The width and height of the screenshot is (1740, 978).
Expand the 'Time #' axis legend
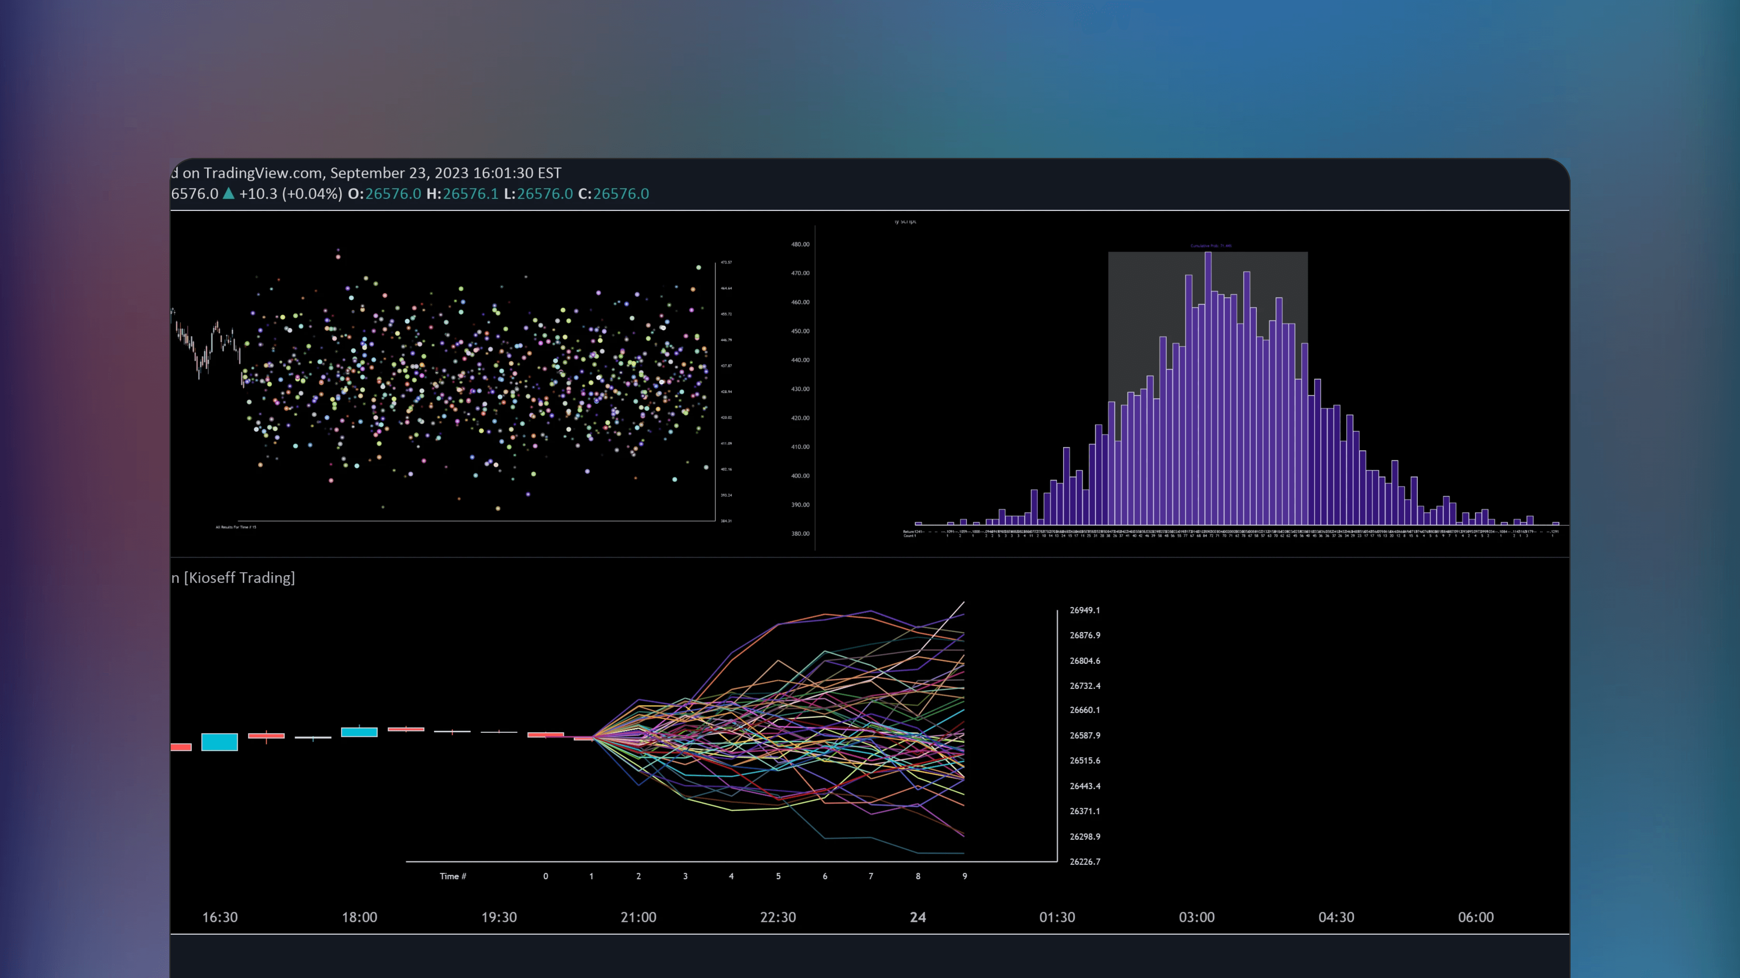pos(453,875)
